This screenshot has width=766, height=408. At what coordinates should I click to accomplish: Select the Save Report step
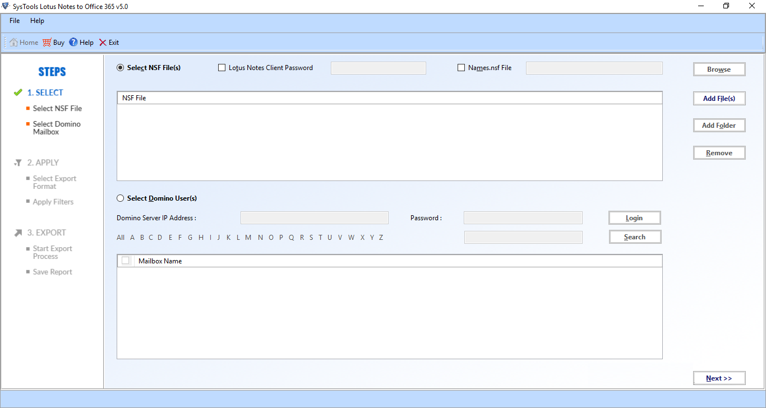[x=52, y=272]
